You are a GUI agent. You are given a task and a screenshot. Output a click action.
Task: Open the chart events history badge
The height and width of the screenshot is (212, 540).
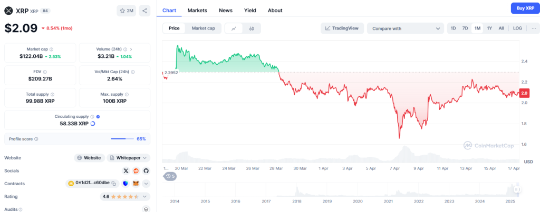[x=170, y=176]
